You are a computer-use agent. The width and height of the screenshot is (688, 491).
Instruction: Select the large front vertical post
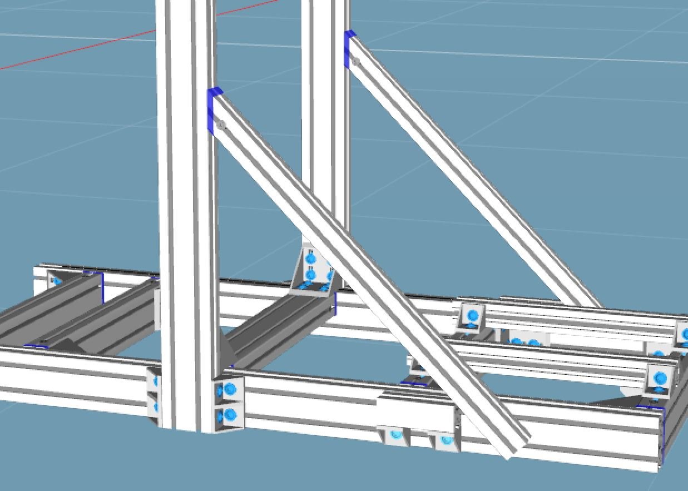click(x=184, y=222)
